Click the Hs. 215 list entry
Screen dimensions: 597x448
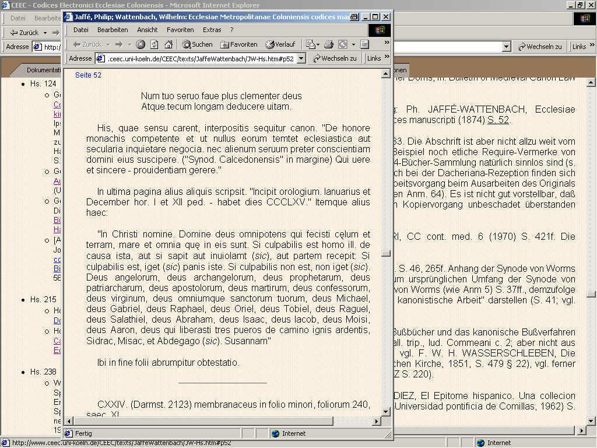(x=43, y=299)
